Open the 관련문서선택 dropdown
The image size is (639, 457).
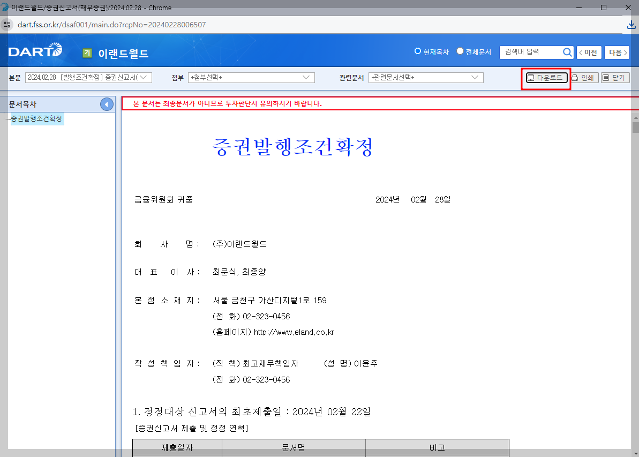[426, 78]
